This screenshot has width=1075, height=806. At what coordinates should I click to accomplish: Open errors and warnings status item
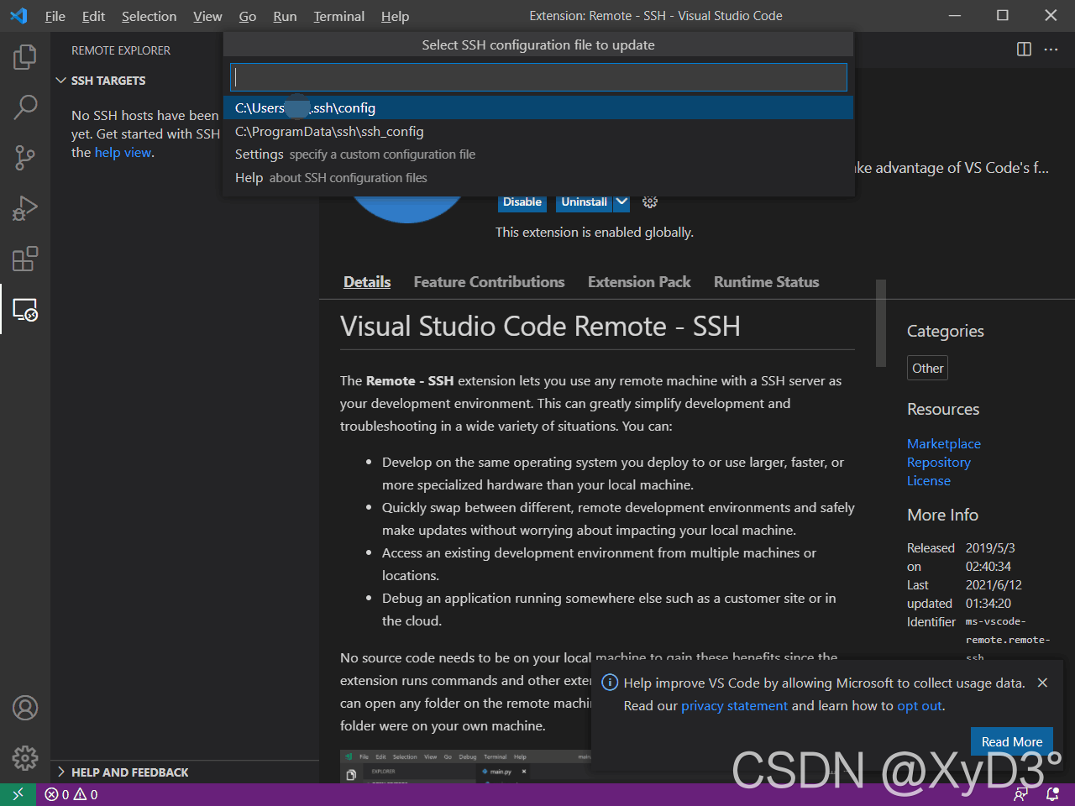[x=71, y=794]
